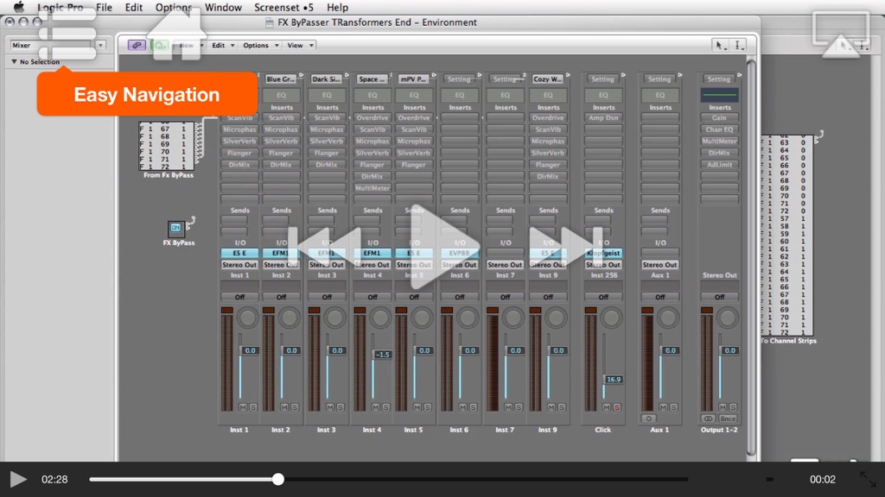Viewport: 885px width, 497px height.
Task: Open the Setting menu on Inst 6
Action: coord(459,79)
